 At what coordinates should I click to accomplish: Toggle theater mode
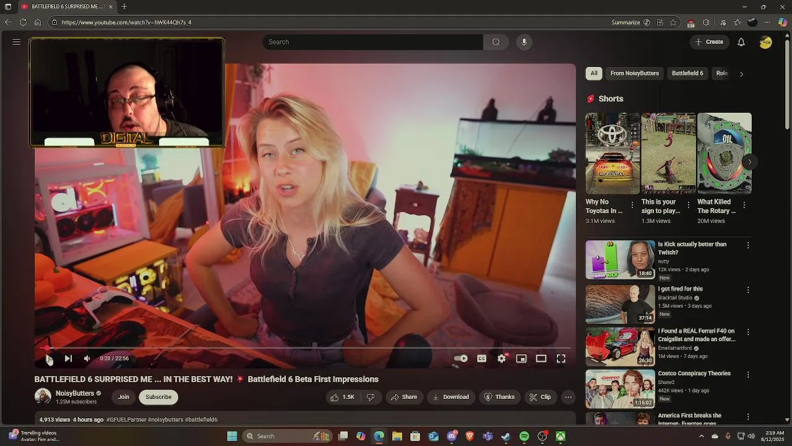click(x=541, y=359)
